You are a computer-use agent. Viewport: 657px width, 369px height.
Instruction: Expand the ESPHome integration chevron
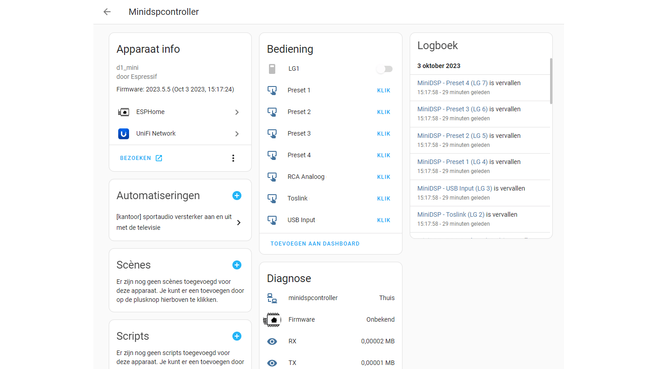pyautogui.click(x=237, y=112)
